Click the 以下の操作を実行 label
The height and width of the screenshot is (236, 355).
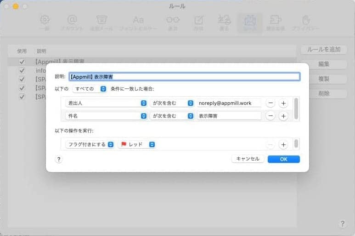pyautogui.click(x=74, y=131)
